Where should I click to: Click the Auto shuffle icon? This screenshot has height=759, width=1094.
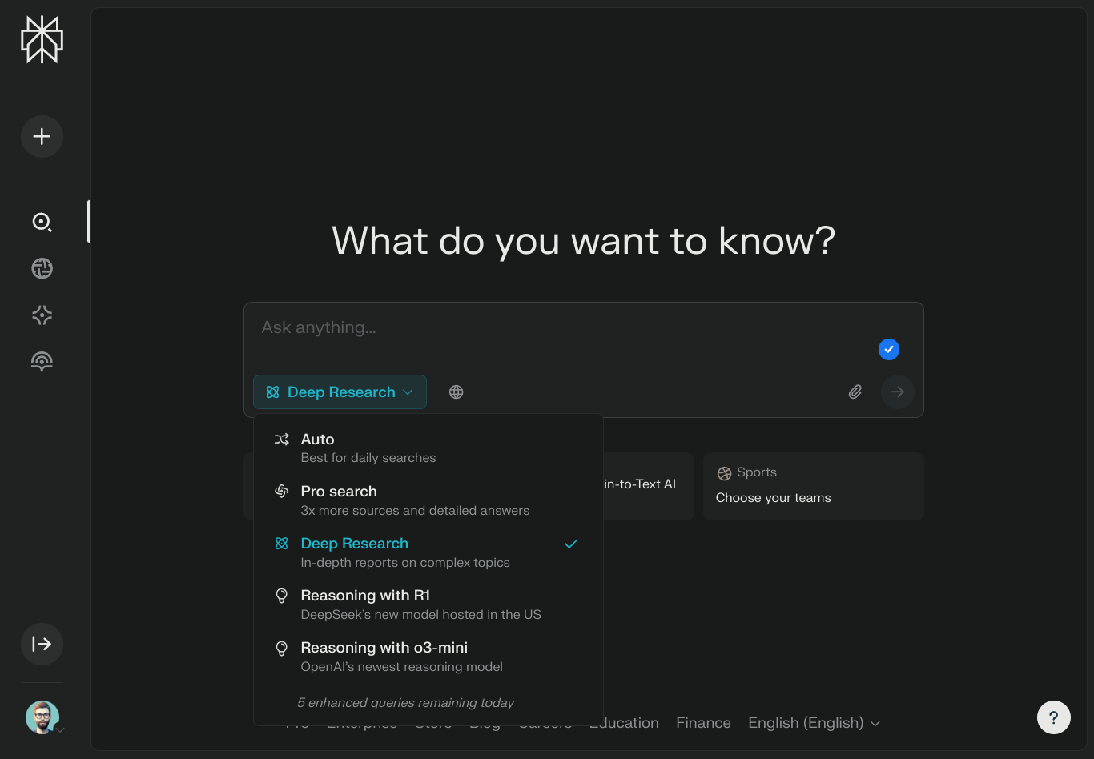281,439
